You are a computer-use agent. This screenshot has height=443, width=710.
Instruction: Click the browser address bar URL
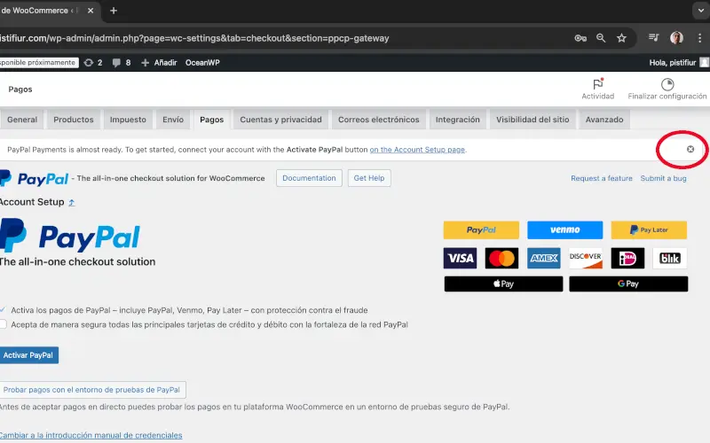click(x=194, y=38)
